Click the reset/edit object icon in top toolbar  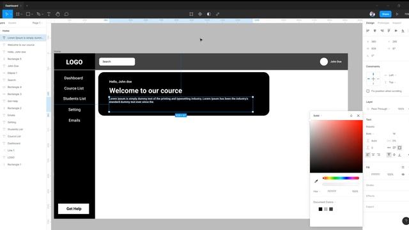point(191,14)
